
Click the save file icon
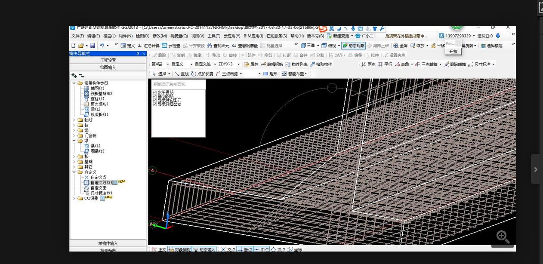[93, 46]
